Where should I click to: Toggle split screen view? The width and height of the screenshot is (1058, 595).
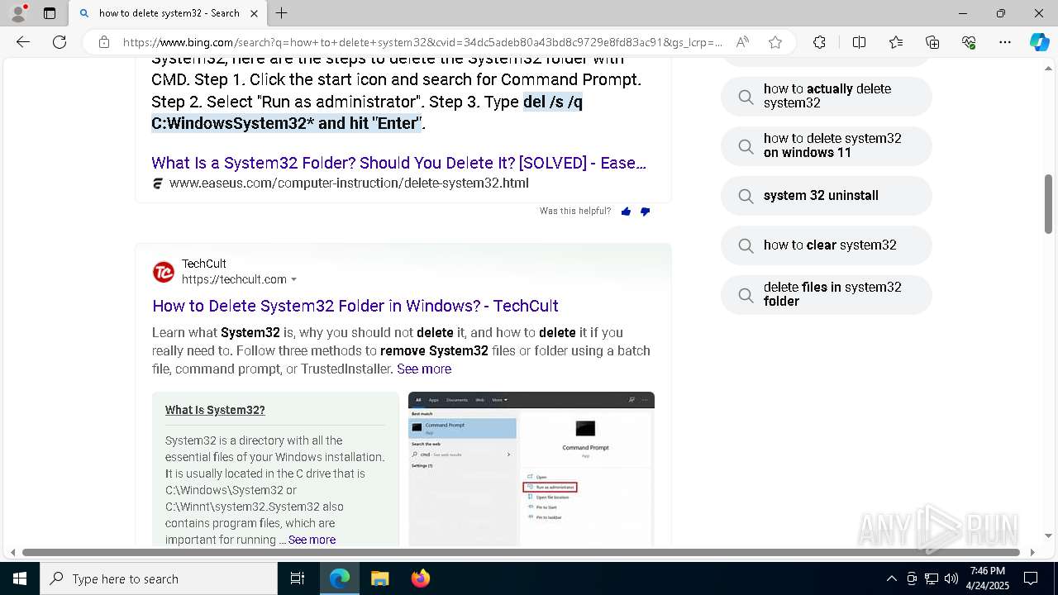(x=859, y=42)
